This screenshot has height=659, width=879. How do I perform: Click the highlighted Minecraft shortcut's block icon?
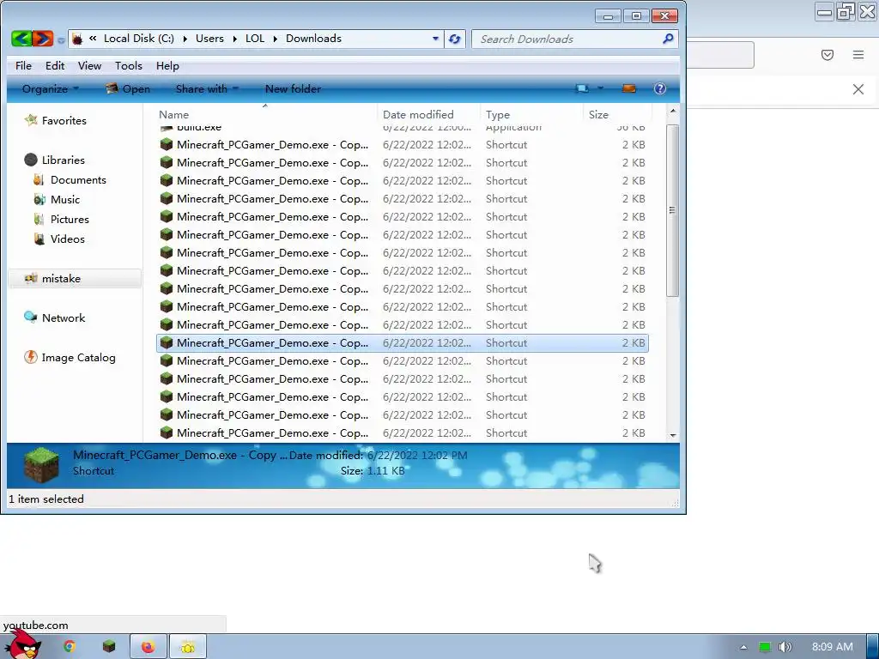point(166,342)
